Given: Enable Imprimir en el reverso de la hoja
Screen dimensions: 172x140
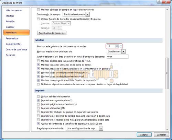Looking at the screenshot, I should (38, 120).
